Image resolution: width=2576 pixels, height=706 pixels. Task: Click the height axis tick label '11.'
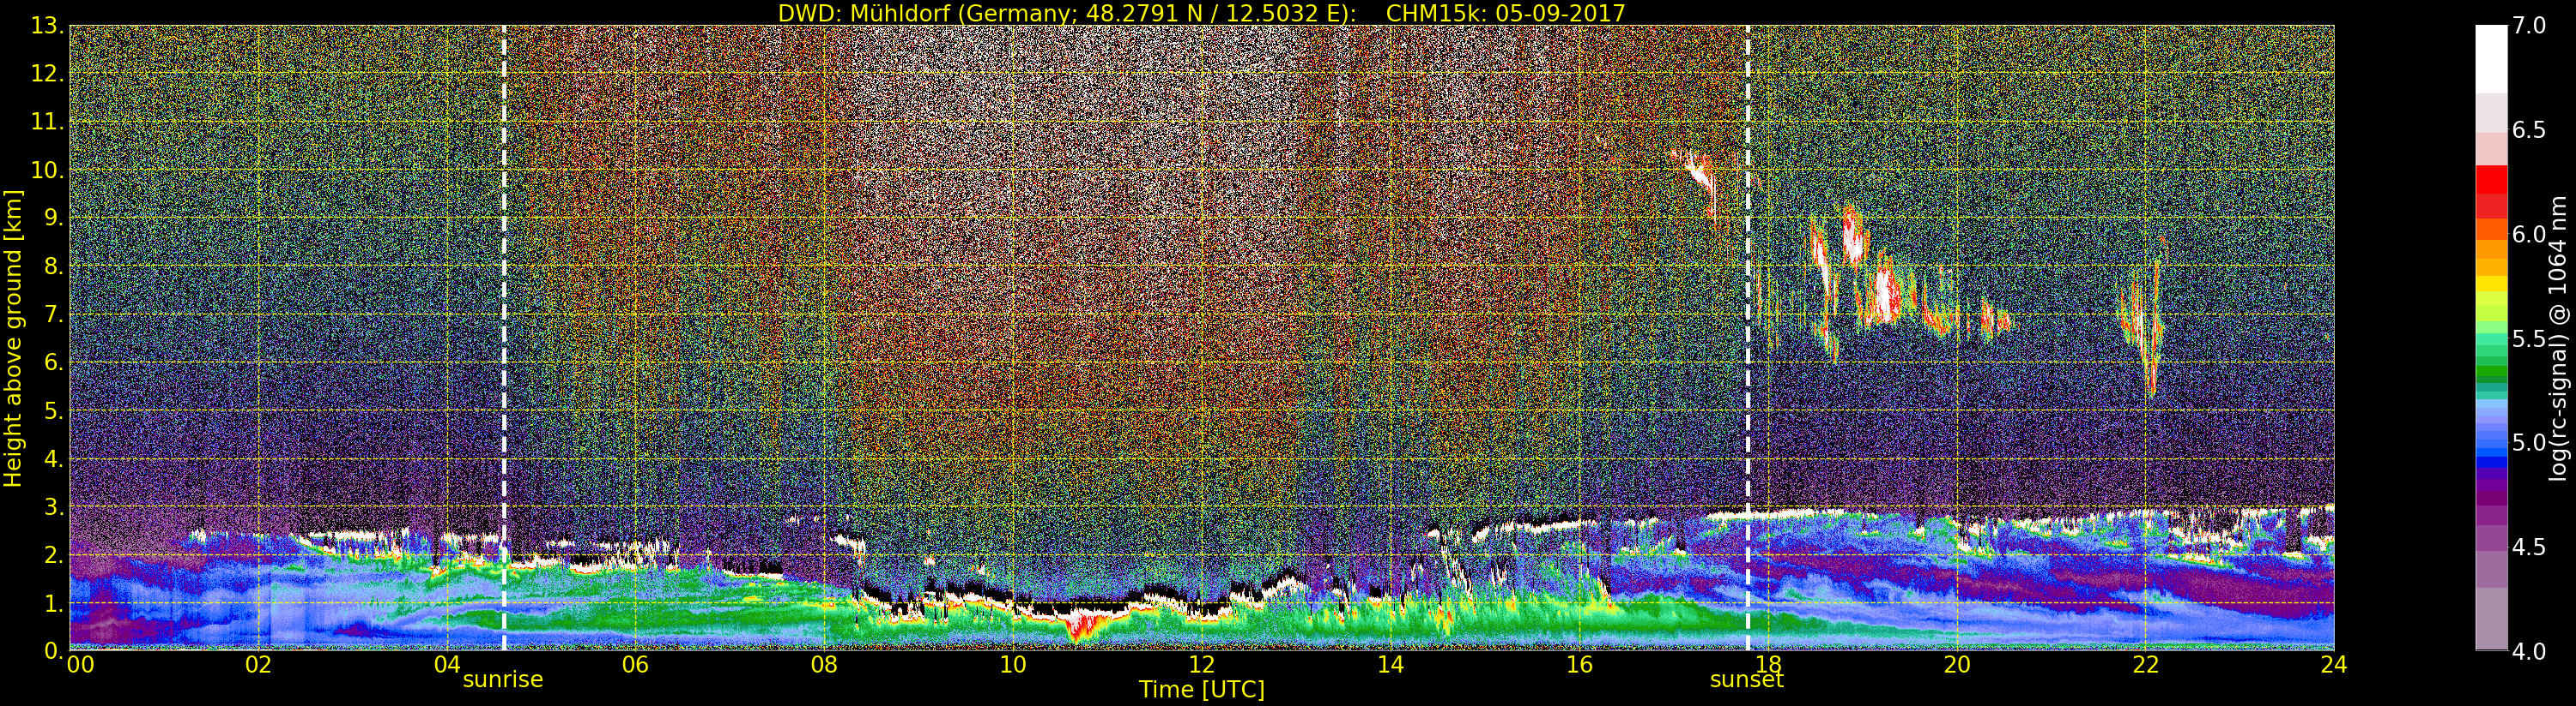[47, 122]
